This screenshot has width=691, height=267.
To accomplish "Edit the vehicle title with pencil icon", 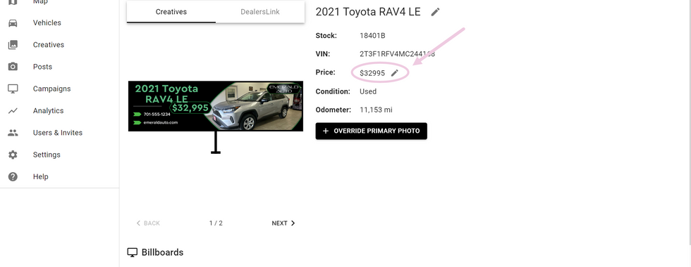I will (436, 12).
